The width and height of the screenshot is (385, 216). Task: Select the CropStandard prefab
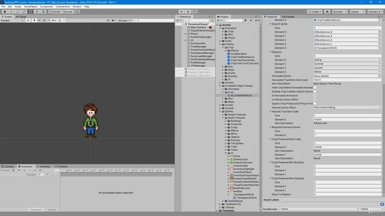238,53
